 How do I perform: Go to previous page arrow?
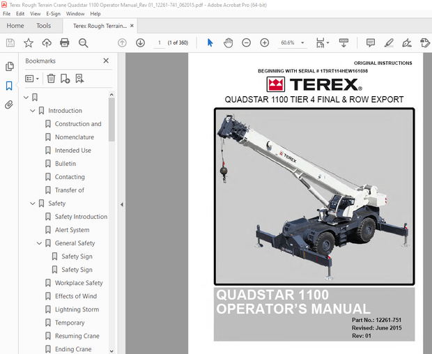coord(122,43)
